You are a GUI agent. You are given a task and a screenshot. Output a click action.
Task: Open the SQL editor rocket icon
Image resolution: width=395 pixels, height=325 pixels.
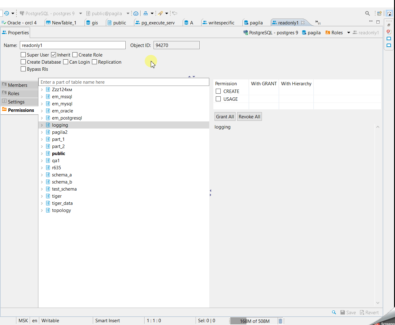(x=161, y=13)
